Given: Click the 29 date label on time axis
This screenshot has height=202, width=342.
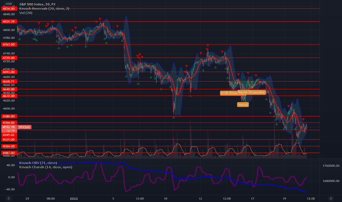Looking at the screenshot, I should tap(27, 198).
